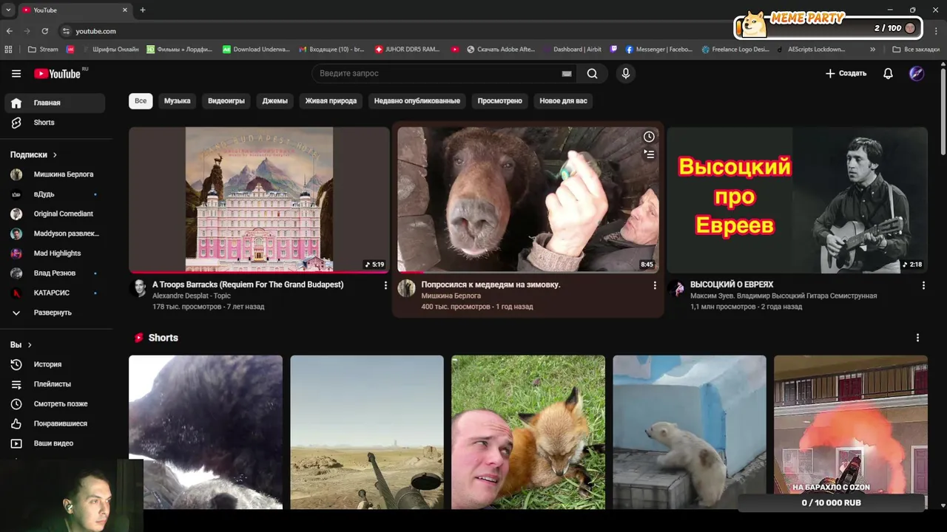The height and width of the screenshot is (532, 947).
Task: Open Мишкина Берлога subscription
Action: click(55, 174)
